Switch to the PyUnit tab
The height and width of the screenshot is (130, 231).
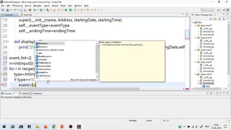pyautogui.click(x=24, y=94)
